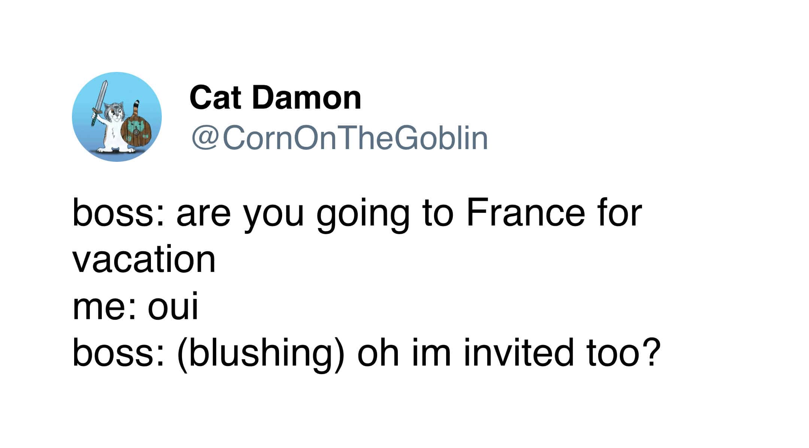Click the question mark ending the tweet
The height and width of the screenshot is (448, 809).
(648, 352)
